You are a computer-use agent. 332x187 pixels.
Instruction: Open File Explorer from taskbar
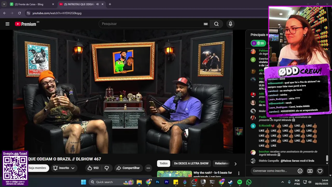pos(139,182)
